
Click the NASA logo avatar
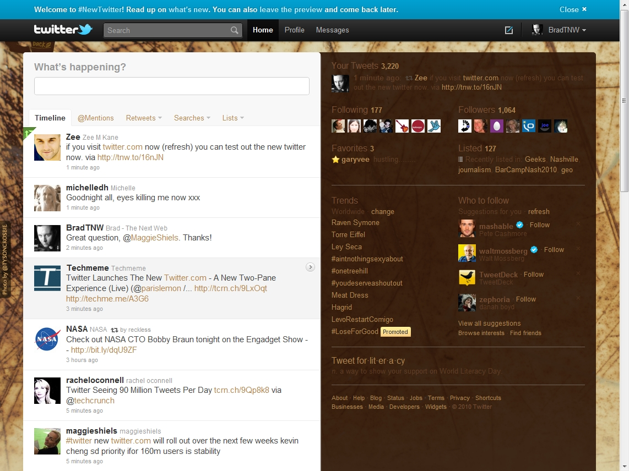(47, 339)
